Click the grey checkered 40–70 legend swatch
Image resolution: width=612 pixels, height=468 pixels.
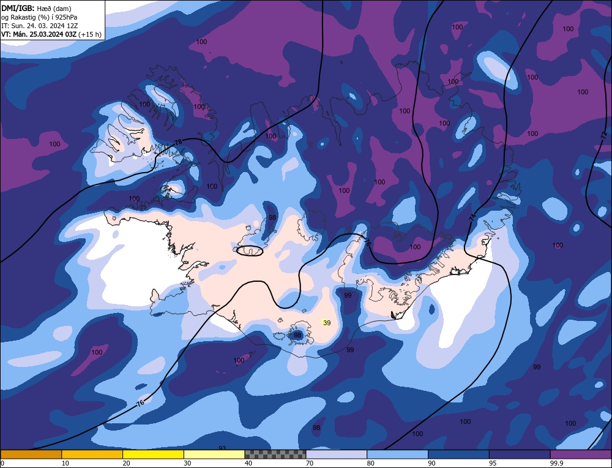[x=275, y=454]
